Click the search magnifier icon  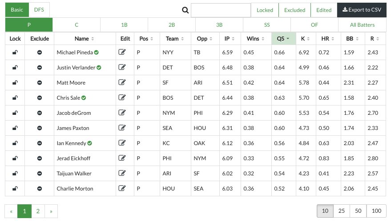point(185,10)
